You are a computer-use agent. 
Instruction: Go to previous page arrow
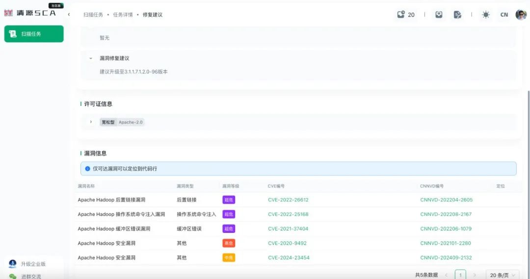[446, 275]
